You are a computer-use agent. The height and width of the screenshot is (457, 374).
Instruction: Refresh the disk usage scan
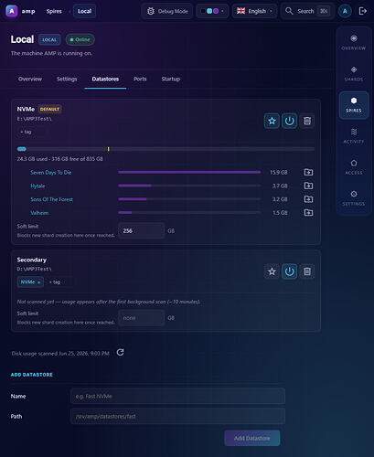[121, 353]
